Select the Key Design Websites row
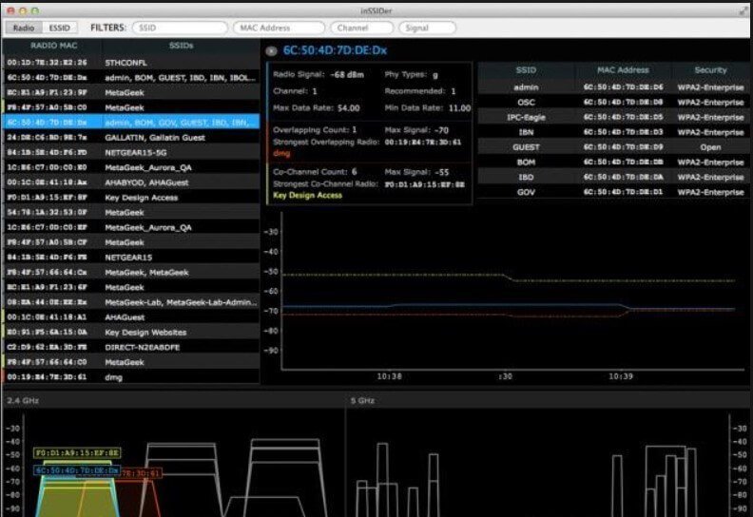This screenshot has height=517, width=753. coord(131,333)
